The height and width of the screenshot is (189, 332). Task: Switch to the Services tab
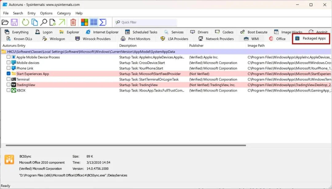click(x=174, y=32)
